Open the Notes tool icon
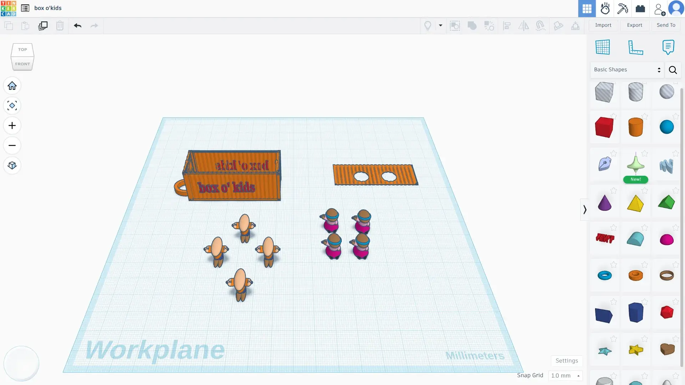 (668, 47)
